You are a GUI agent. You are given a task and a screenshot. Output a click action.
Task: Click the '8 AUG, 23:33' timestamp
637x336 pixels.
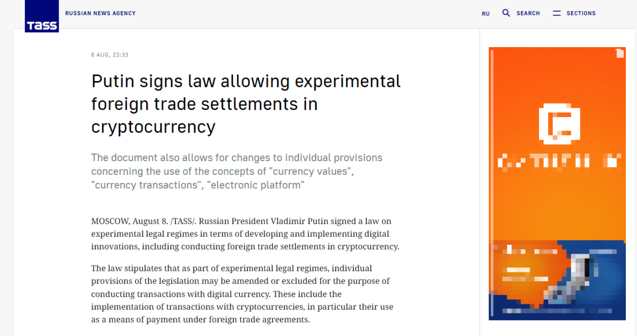click(x=110, y=55)
